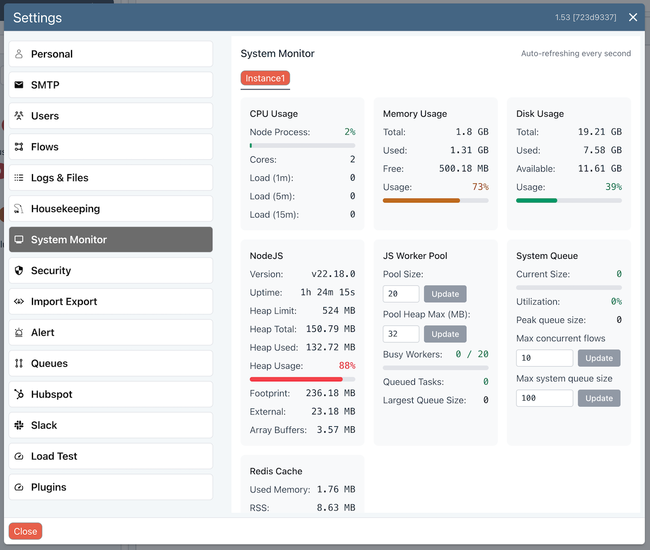Viewport: 650px width, 550px height.
Task: Select the Instance1 tab
Action: [265, 79]
